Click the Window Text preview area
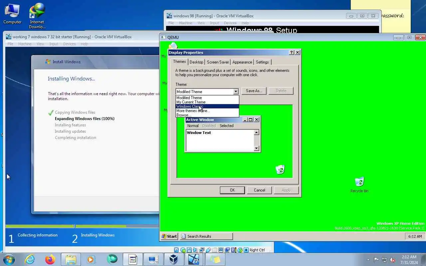 (x=220, y=140)
